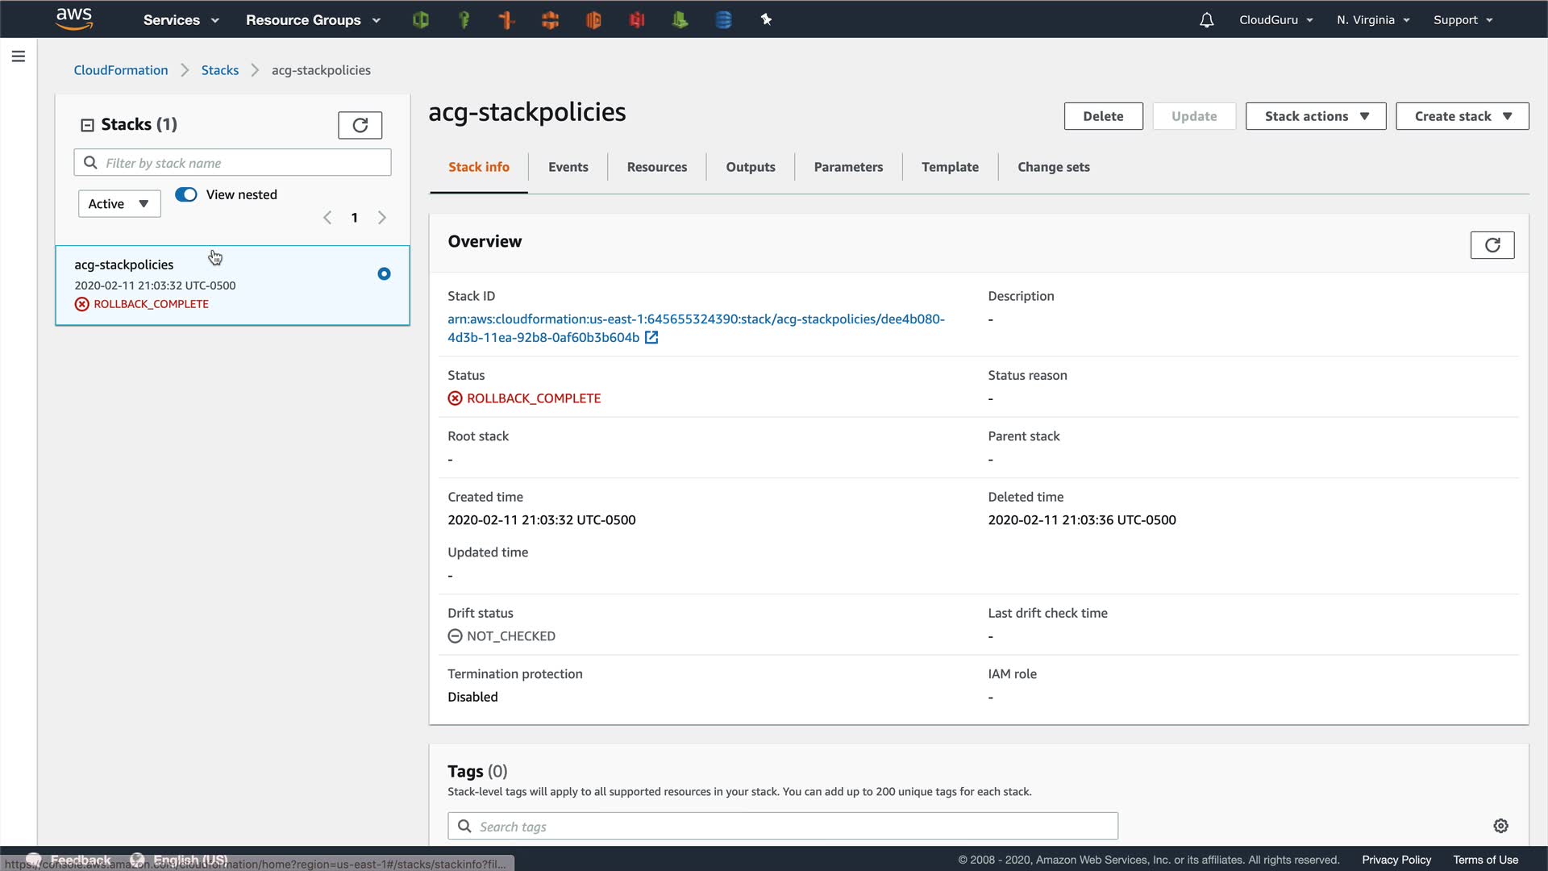
Task: Click the pushpin shortcut icon in top bar
Action: point(766,20)
